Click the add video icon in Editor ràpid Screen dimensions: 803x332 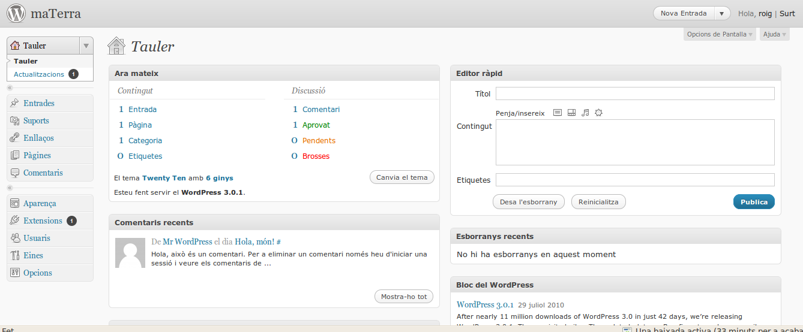(x=571, y=113)
